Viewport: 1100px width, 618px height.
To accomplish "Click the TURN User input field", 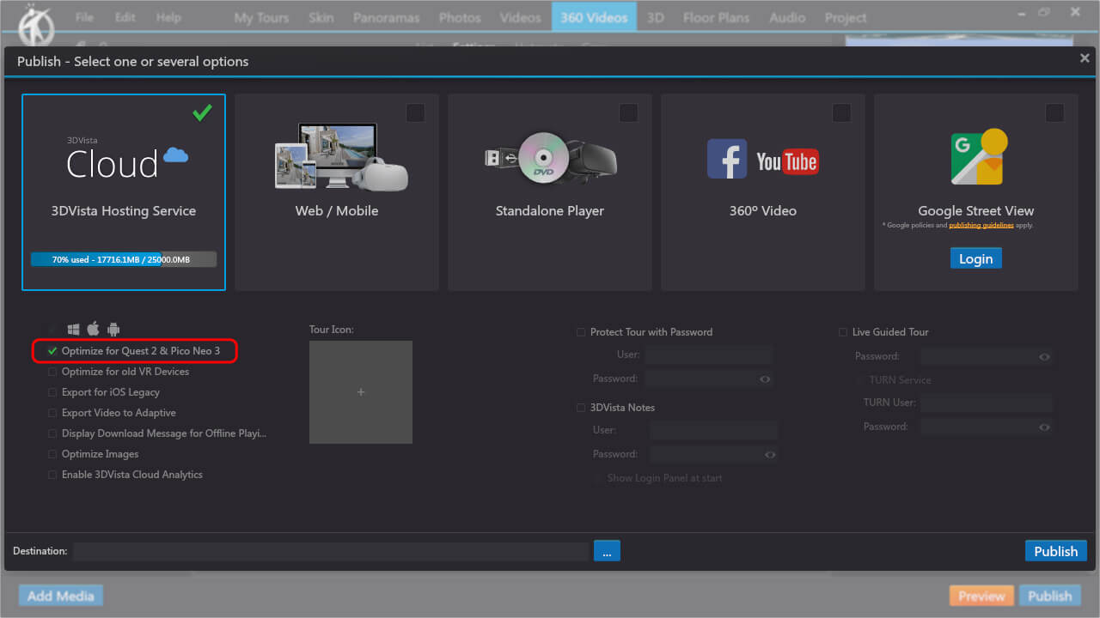I will point(987,403).
